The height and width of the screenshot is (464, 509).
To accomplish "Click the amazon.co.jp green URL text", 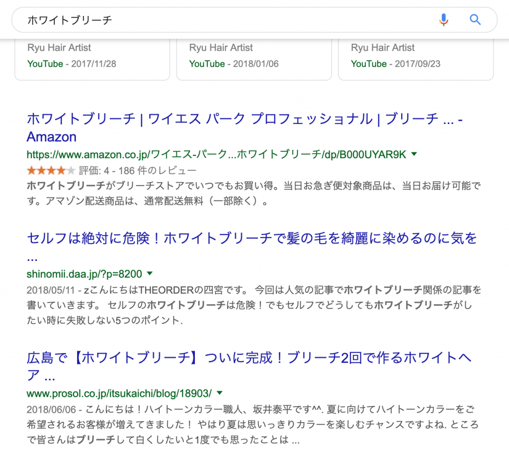I will [217, 154].
